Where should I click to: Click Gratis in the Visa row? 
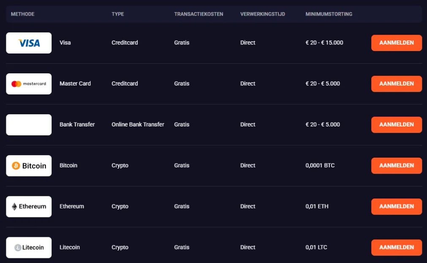[182, 43]
